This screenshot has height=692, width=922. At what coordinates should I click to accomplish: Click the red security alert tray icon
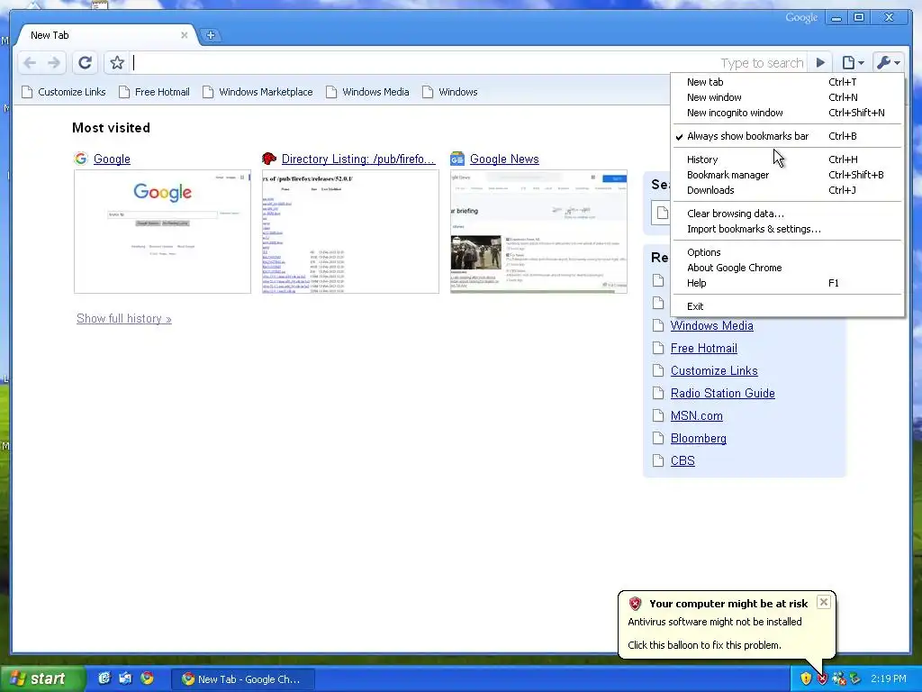tap(822, 678)
